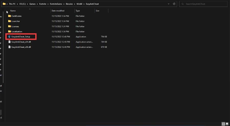This screenshot has height=126, width=230.
Task: Select the EasyAntiCheat_x86.dll file icon
Action: tap(9, 47)
